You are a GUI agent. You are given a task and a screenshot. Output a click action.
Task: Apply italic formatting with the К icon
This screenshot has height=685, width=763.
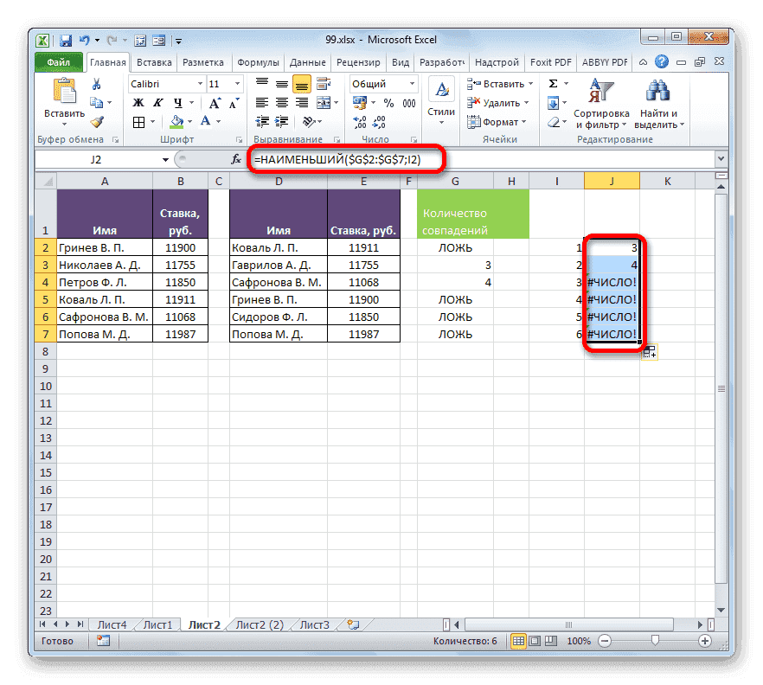pyautogui.click(x=159, y=101)
